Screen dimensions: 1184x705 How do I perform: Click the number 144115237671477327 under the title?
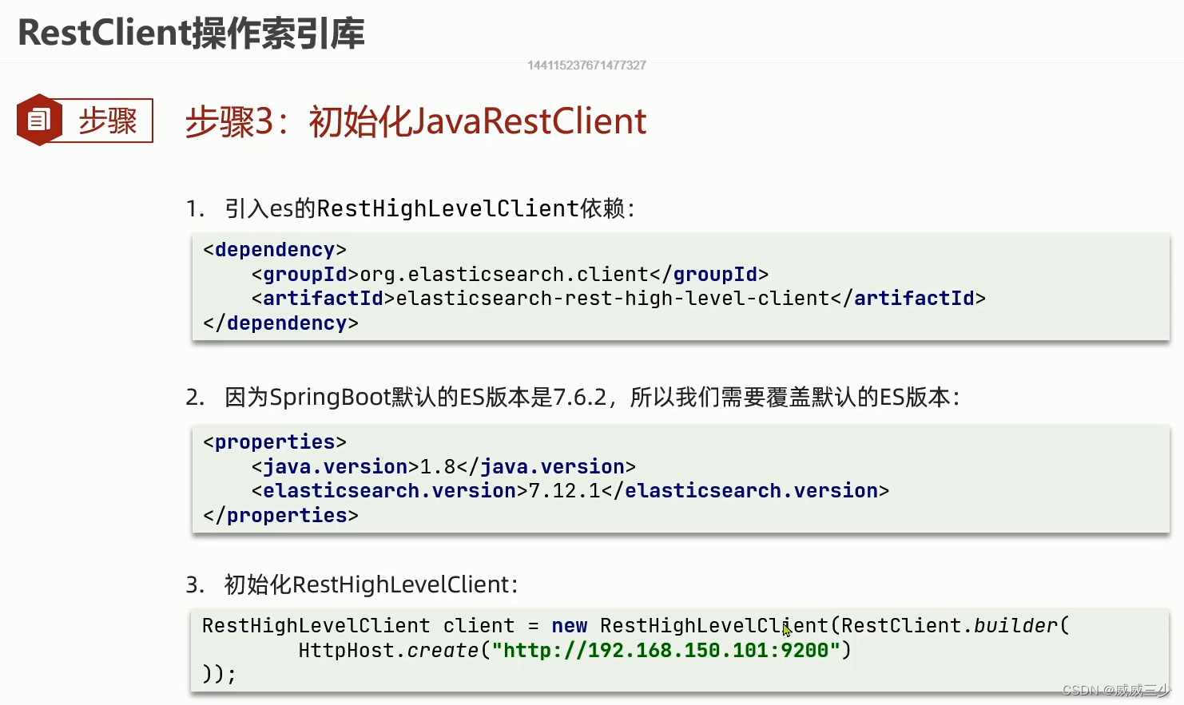586,65
